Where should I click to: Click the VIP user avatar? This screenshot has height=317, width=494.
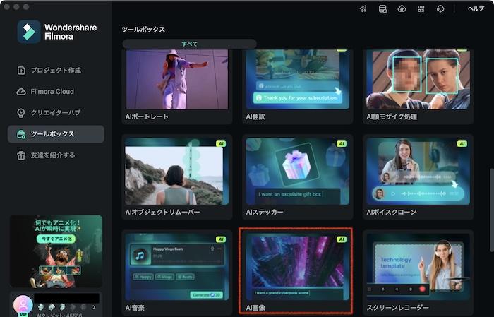[23, 305]
